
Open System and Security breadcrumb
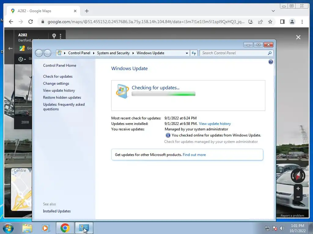pos(113,53)
